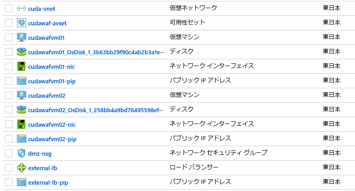Open the external-lb-pip resource link
355x191 pixels.
(48, 182)
